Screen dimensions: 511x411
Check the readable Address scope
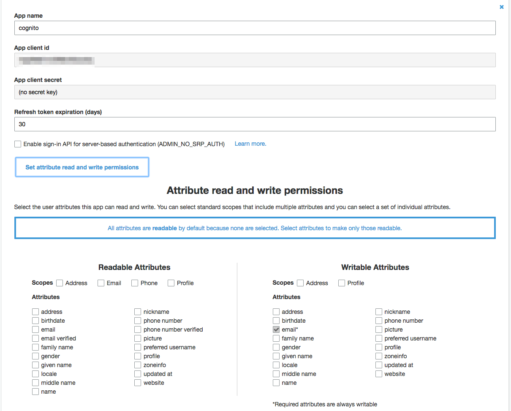[60, 283]
